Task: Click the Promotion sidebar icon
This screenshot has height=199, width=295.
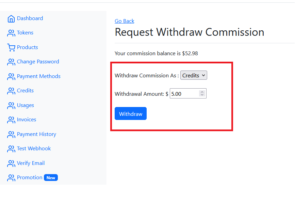Action: pyautogui.click(x=11, y=178)
